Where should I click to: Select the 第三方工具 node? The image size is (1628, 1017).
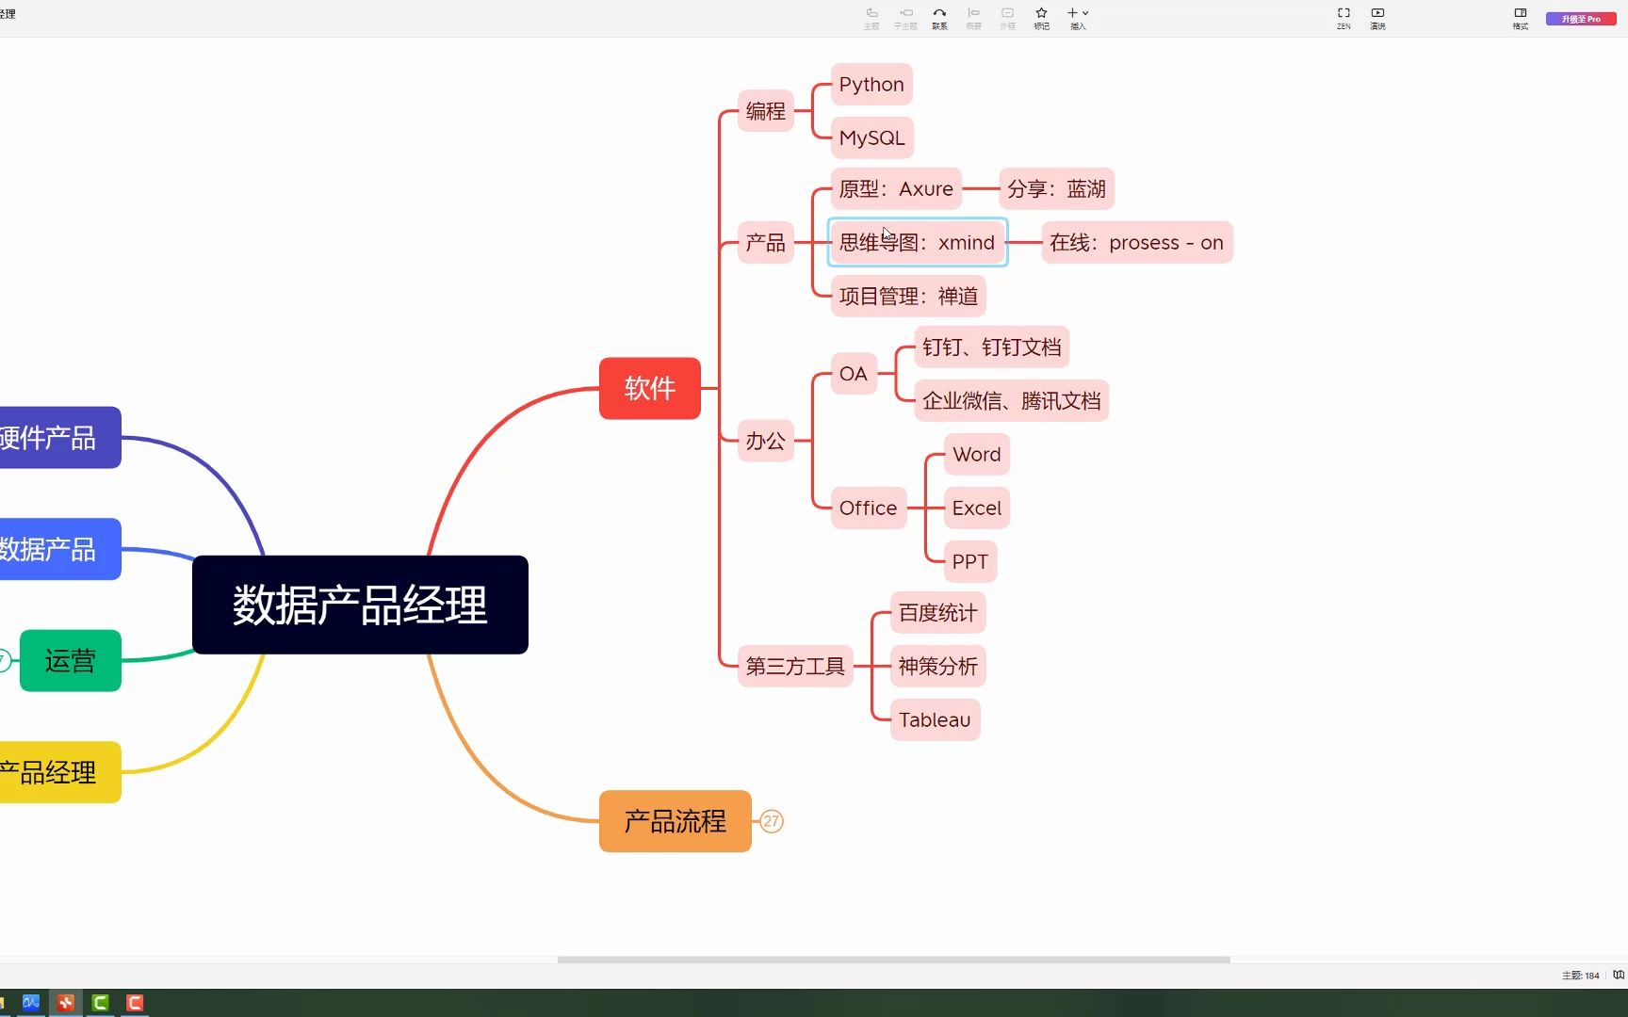point(796,667)
